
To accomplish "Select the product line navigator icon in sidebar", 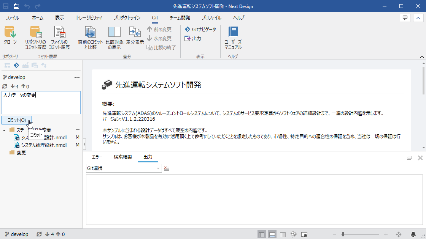I will pos(25,65).
